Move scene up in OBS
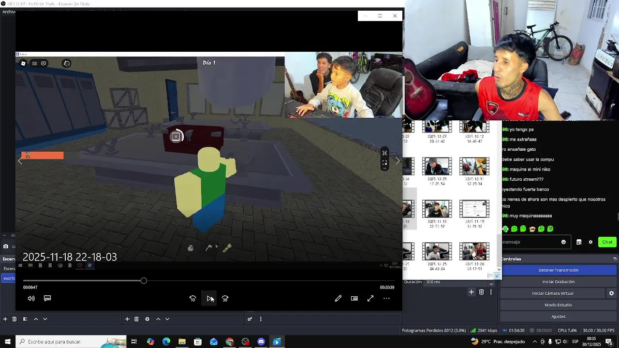This screenshot has width=619, height=348. 36,319
